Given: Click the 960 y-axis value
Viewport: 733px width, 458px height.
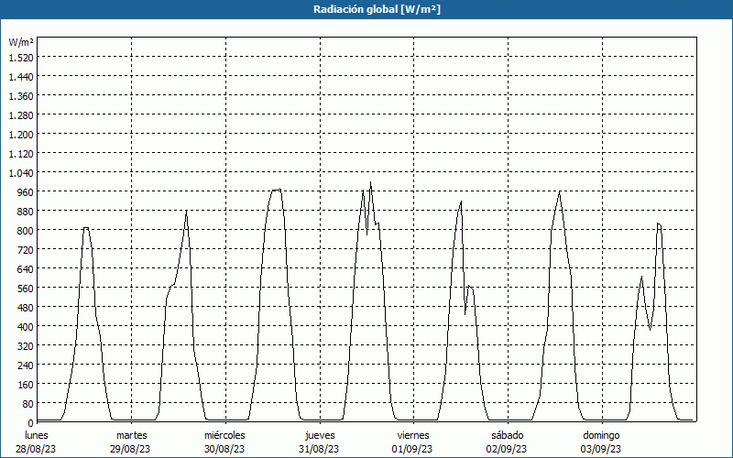Looking at the screenshot, I should pos(26,191).
